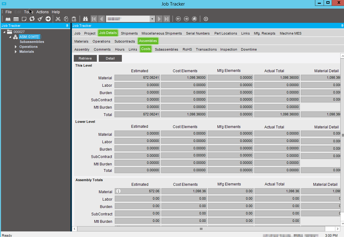Open the Machine MES tab
344x237 pixels.
coord(290,33)
